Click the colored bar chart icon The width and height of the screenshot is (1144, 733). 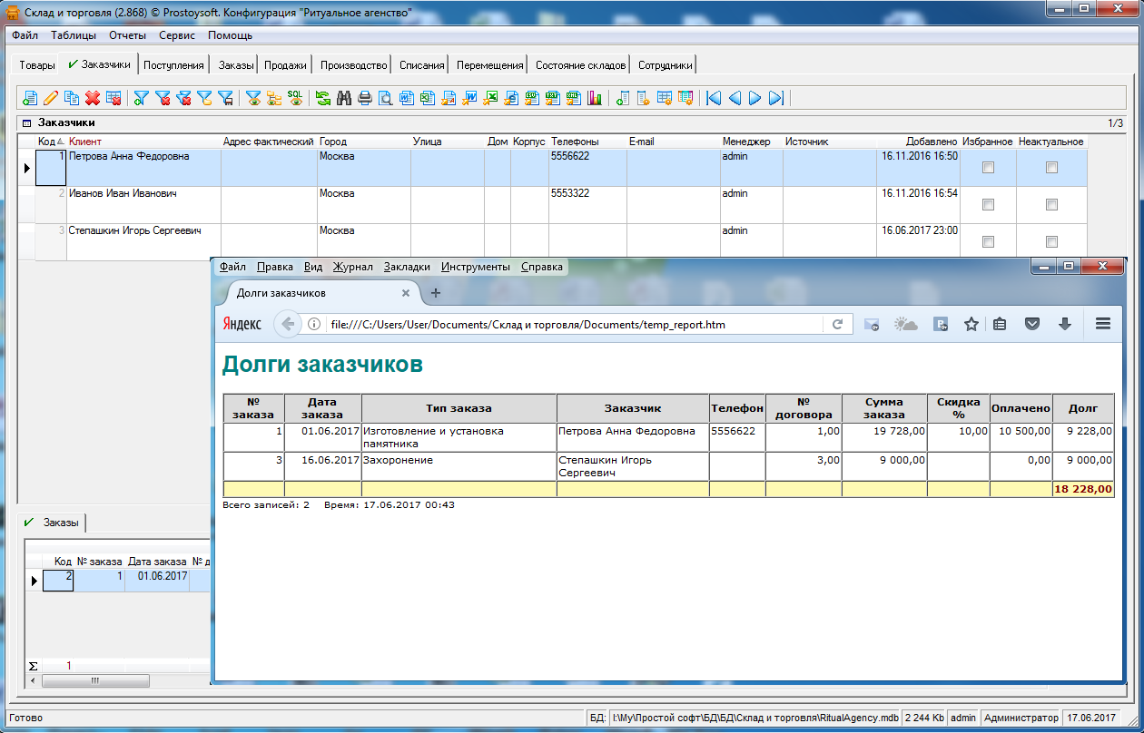point(595,98)
